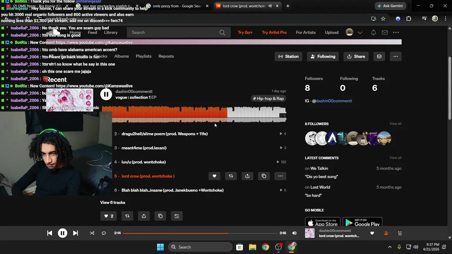452x254 pixels.
Task: Open the messages envelope in header
Action: click(385, 32)
